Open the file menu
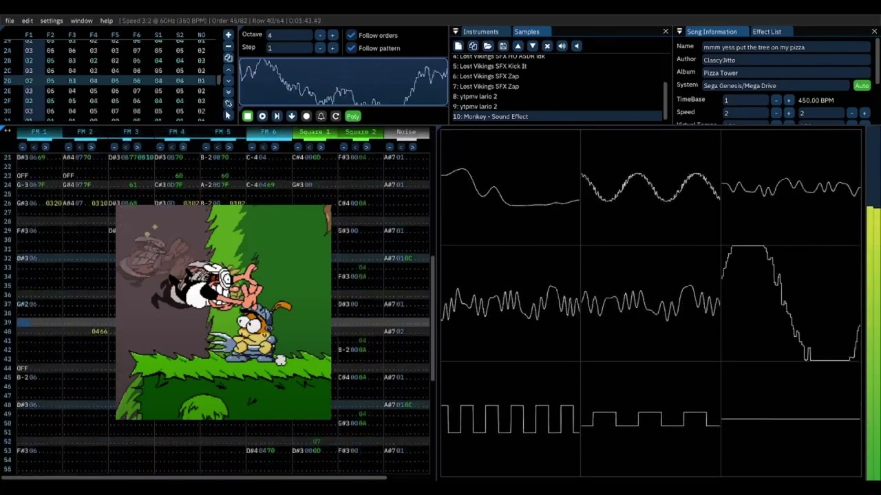 click(10, 21)
